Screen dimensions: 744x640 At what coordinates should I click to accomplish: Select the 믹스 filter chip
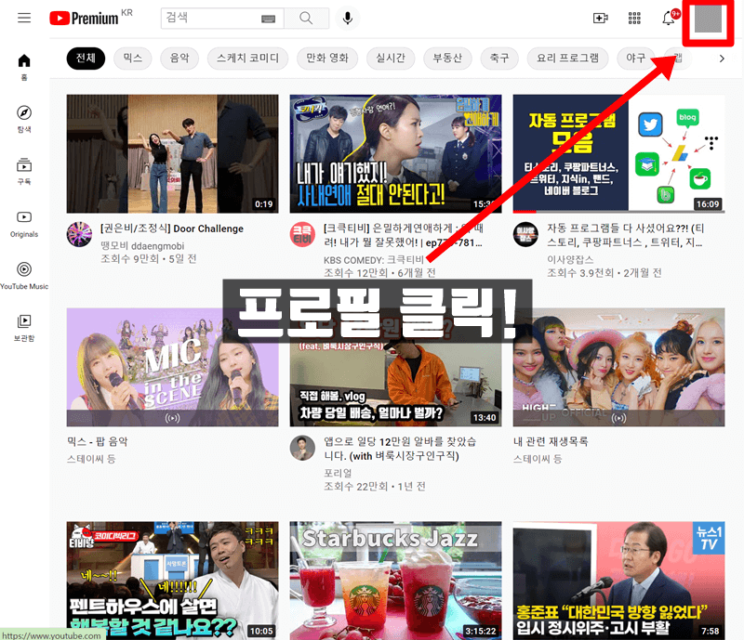click(x=133, y=59)
